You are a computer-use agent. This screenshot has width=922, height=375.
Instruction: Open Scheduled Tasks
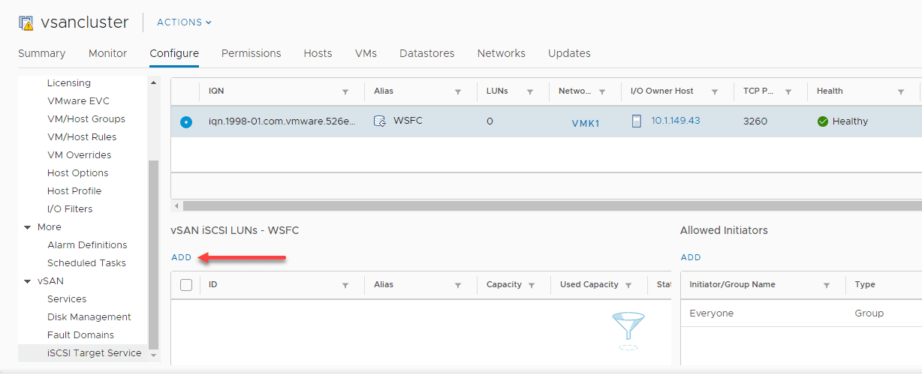(x=86, y=263)
